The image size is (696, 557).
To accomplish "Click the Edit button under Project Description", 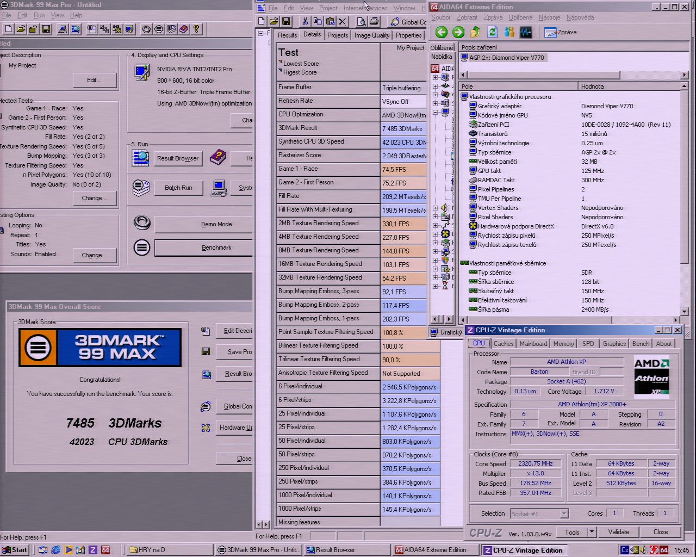I will 95,80.
